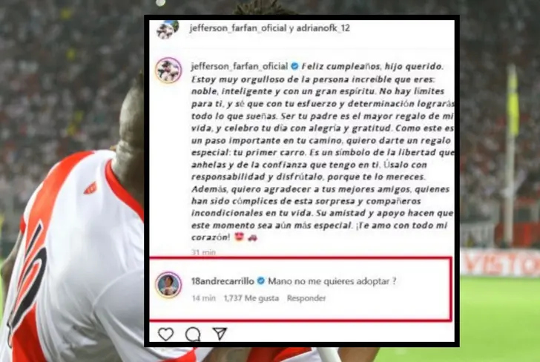Click the 14 min comment timestamp
540x362 pixels.
(203, 298)
